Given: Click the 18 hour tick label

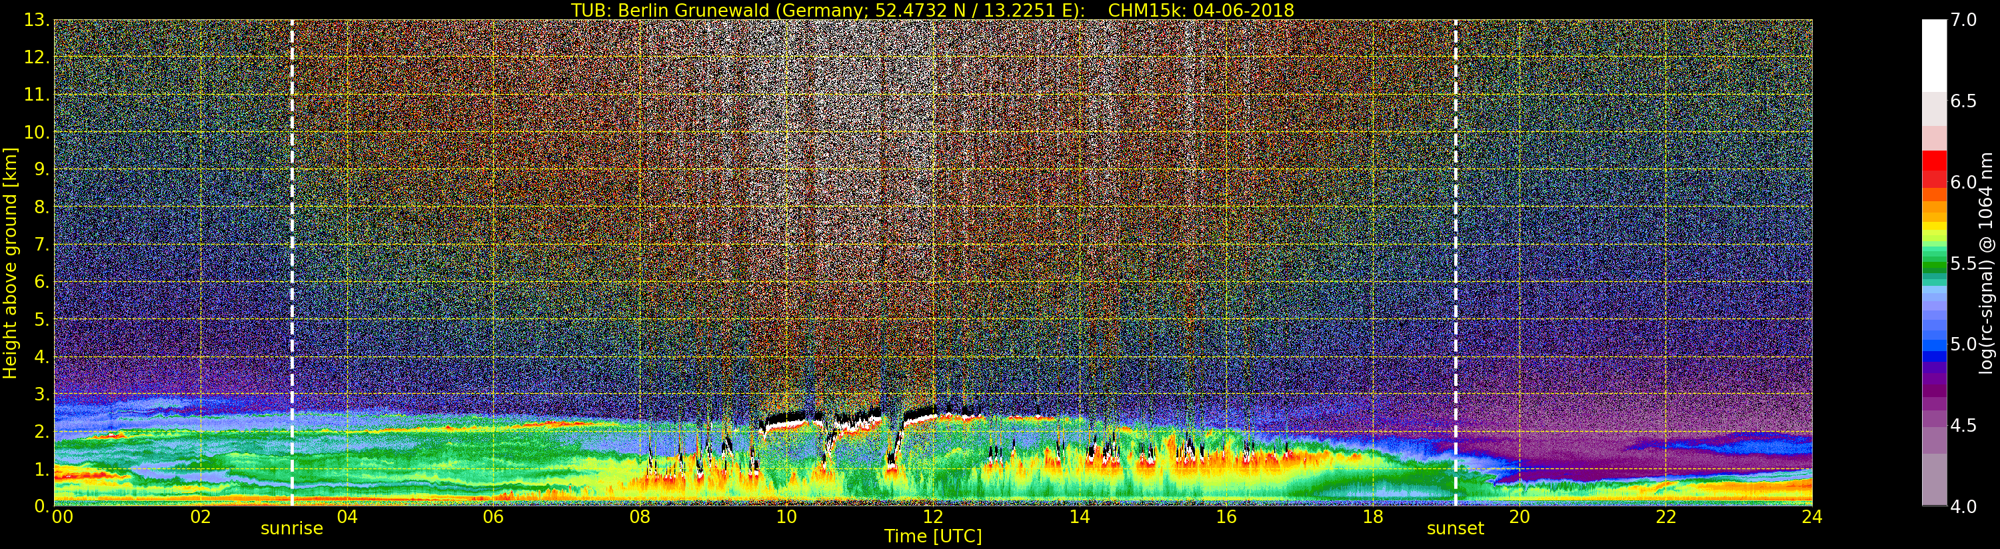Looking at the screenshot, I should pyautogui.click(x=1373, y=517).
